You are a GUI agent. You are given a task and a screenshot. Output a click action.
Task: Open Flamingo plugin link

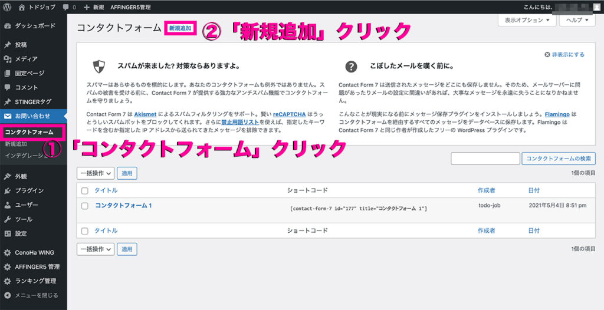pos(557,114)
